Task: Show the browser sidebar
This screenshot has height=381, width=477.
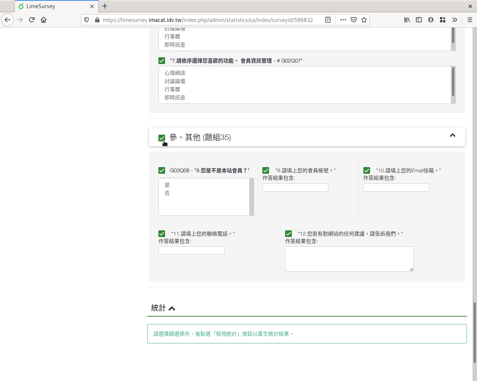Action: (419, 20)
